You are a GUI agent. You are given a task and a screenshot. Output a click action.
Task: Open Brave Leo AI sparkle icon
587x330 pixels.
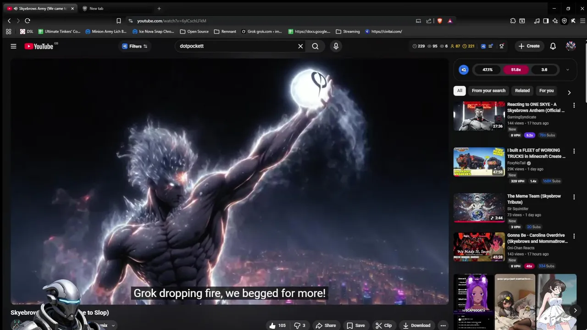(555, 21)
